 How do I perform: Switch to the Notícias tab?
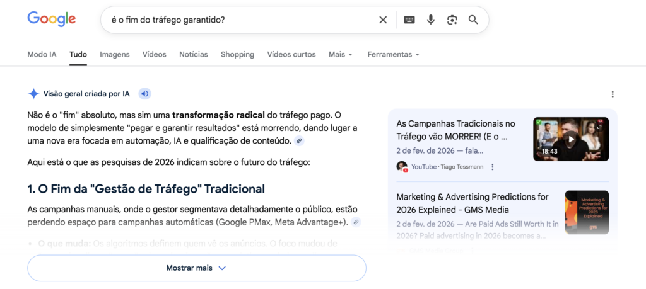pyautogui.click(x=193, y=55)
